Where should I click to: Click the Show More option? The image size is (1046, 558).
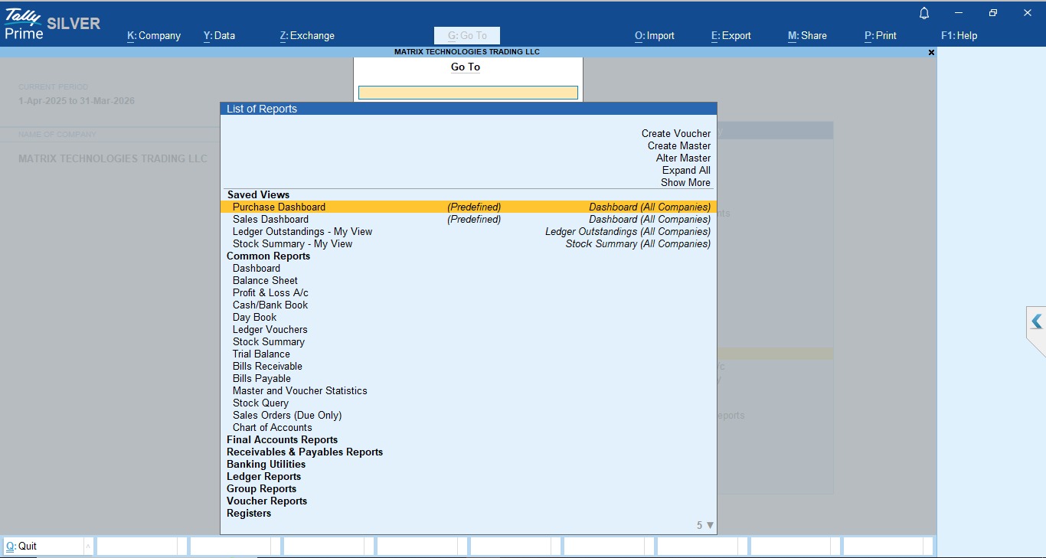[685, 182]
